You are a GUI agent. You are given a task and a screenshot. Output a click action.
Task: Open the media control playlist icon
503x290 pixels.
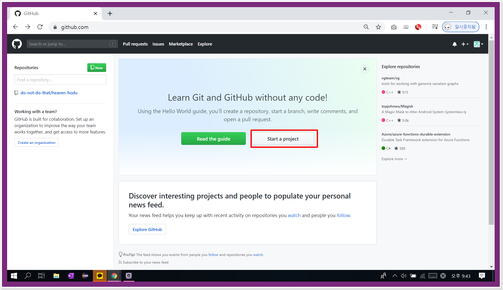pos(435,27)
